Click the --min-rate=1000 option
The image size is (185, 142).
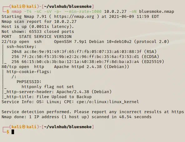[83, 12]
